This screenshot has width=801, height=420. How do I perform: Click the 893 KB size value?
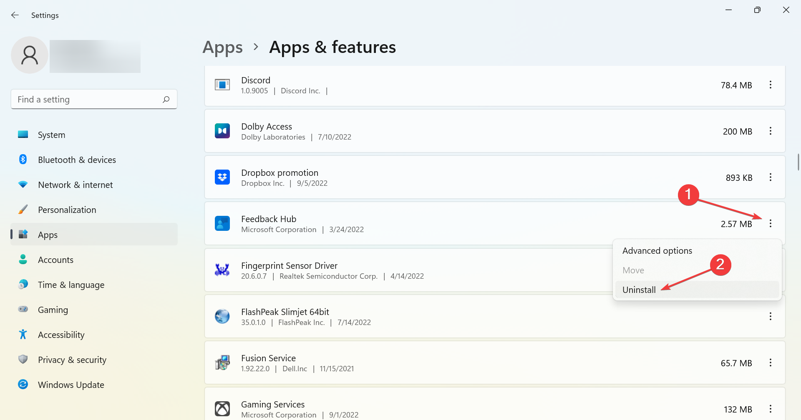click(x=739, y=178)
